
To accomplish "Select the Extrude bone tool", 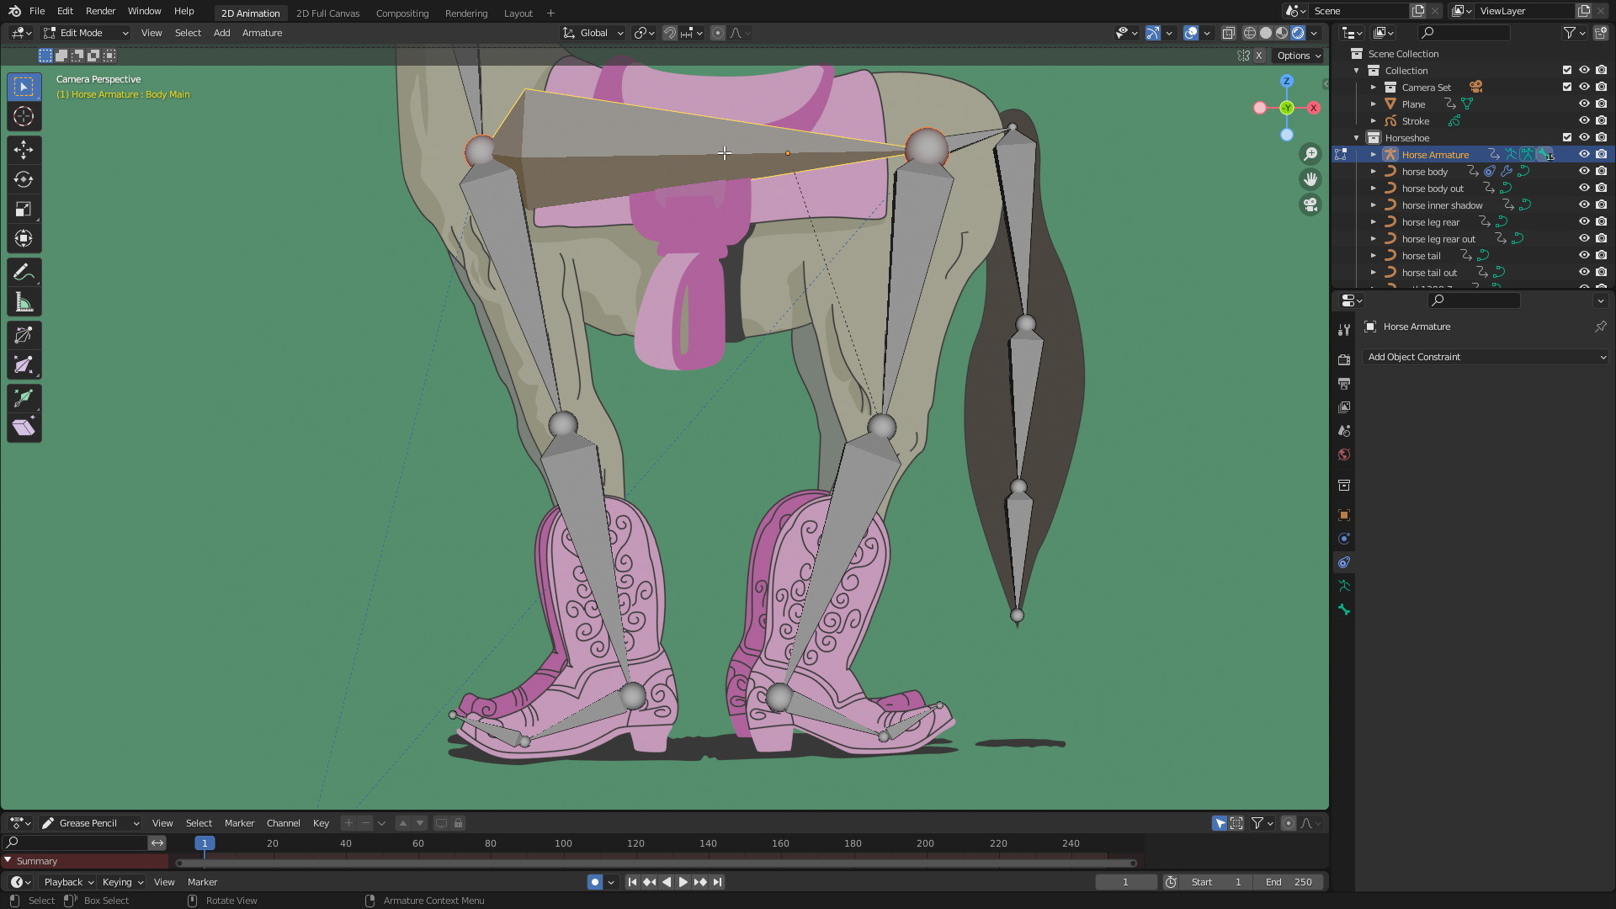I will click(x=24, y=397).
